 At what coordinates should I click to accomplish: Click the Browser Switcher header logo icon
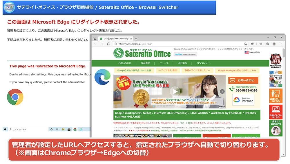pyautogui.click(x=9, y=7)
